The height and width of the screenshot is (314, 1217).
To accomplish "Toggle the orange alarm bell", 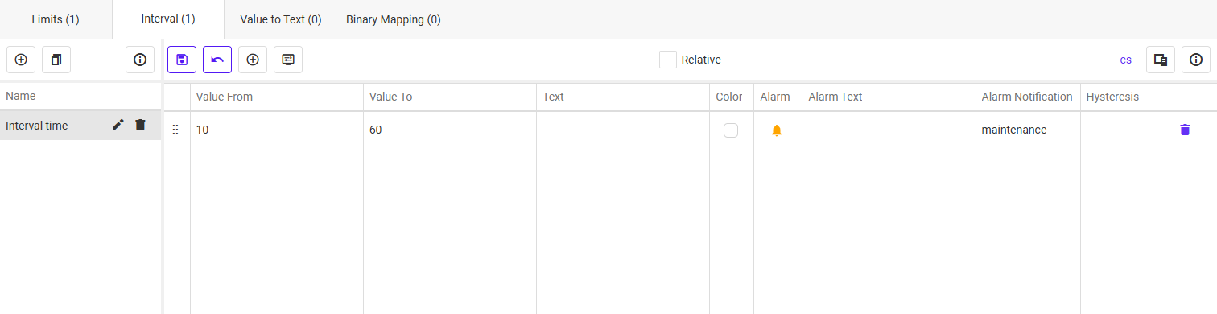I will [x=777, y=130].
